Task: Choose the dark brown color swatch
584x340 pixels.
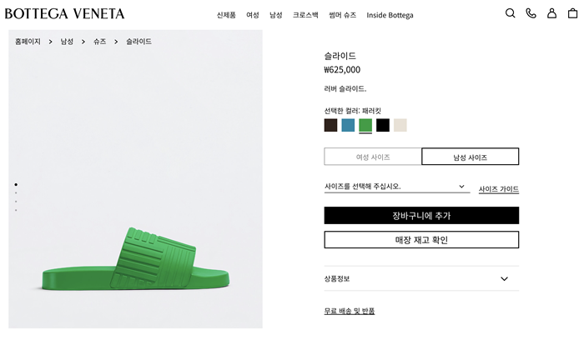Action: point(331,125)
